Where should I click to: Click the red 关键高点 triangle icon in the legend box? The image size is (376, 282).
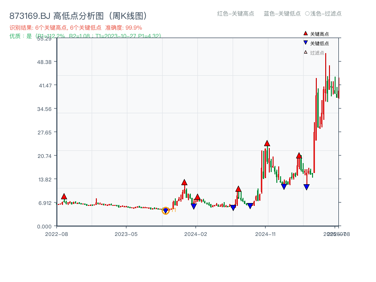pos(305,33)
